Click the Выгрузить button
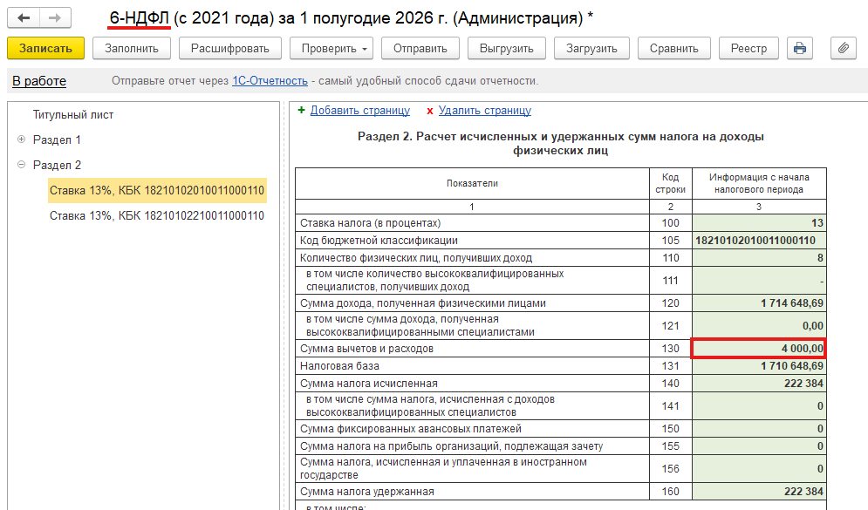868x510 pixels. [x=507, y=48]
